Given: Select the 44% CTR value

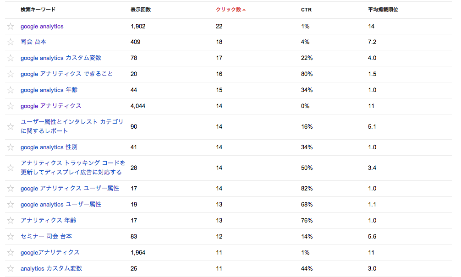Looking at the screenshot, I should tap(307, 268).
